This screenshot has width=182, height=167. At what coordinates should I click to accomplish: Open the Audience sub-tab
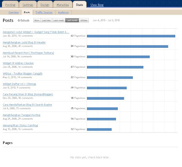(x=63, y=12)
